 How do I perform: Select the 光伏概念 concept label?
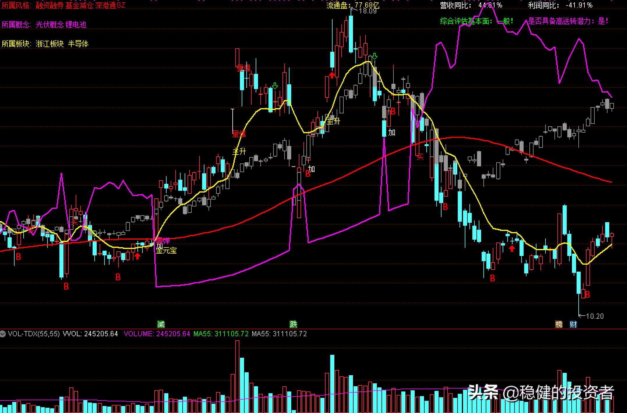49,25
